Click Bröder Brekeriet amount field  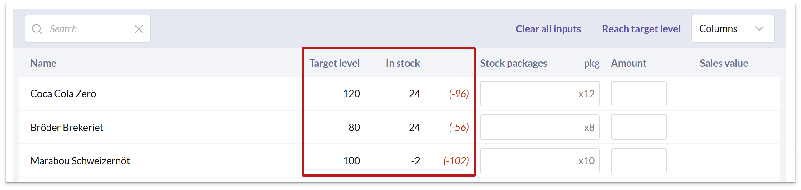click(639, 127)
